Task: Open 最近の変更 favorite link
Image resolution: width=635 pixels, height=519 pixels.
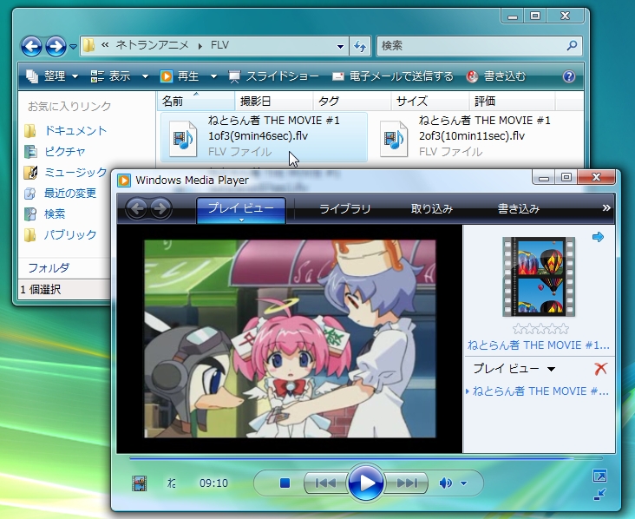Action: [60, 194]
